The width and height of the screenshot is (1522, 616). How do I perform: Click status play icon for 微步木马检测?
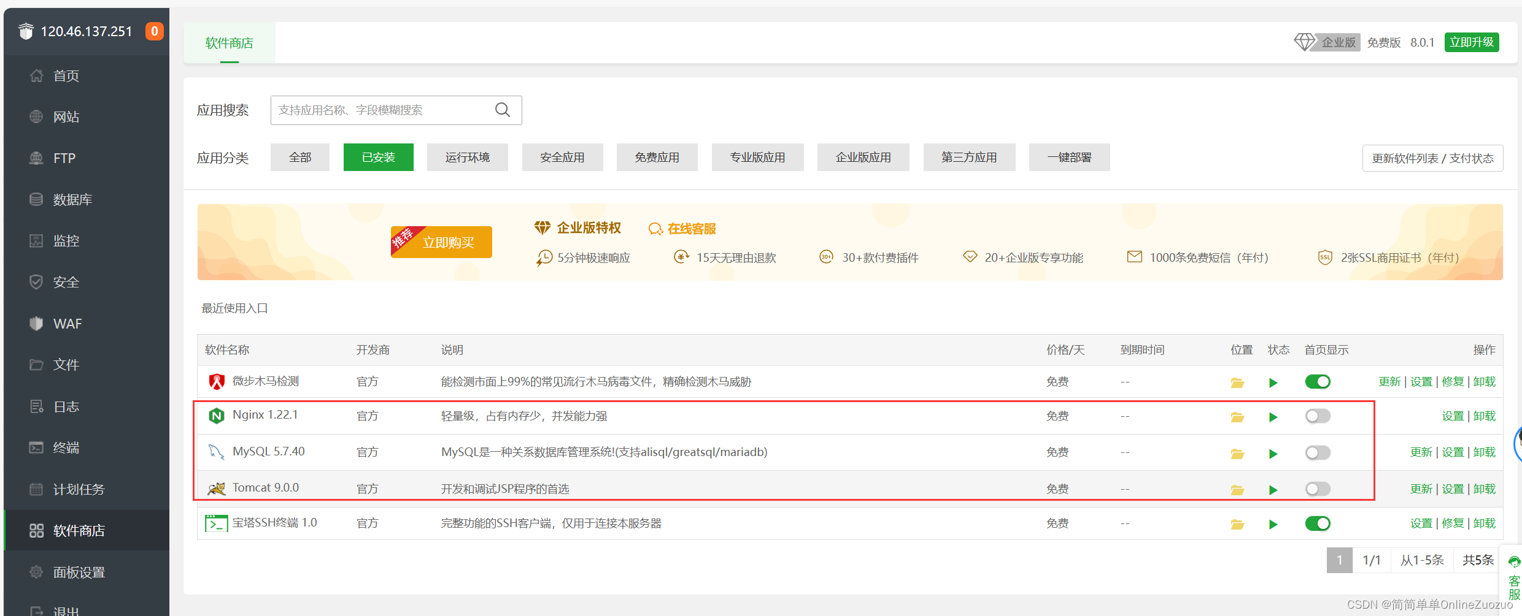1273,382
